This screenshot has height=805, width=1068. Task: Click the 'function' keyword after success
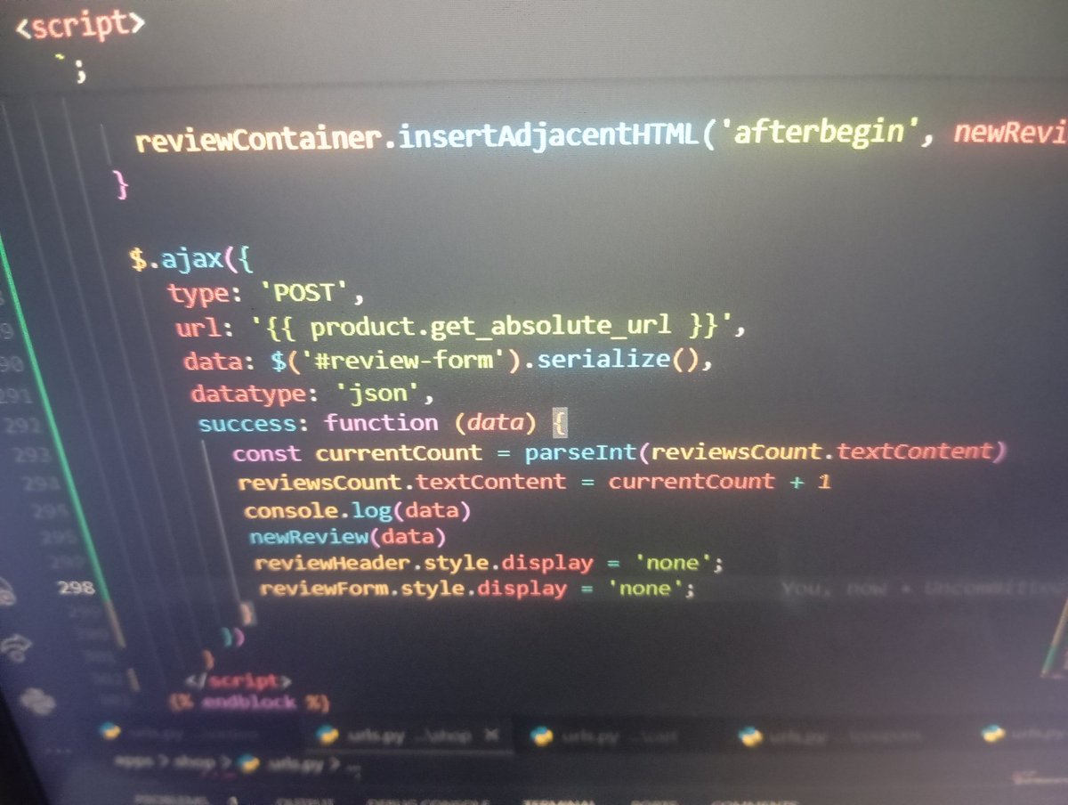click(x=381, y=422)
